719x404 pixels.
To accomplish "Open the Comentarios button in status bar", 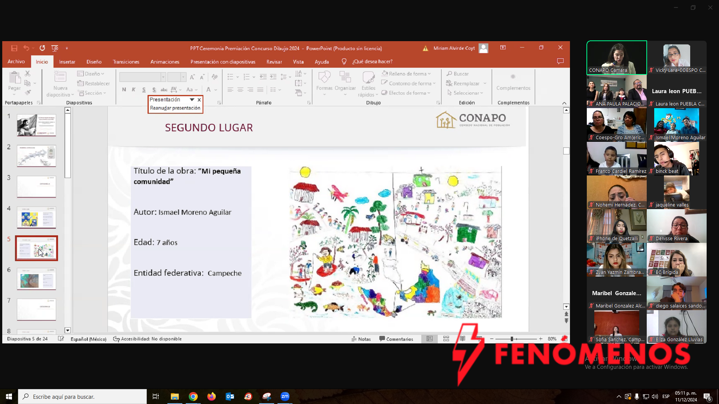I will (396, 339).
